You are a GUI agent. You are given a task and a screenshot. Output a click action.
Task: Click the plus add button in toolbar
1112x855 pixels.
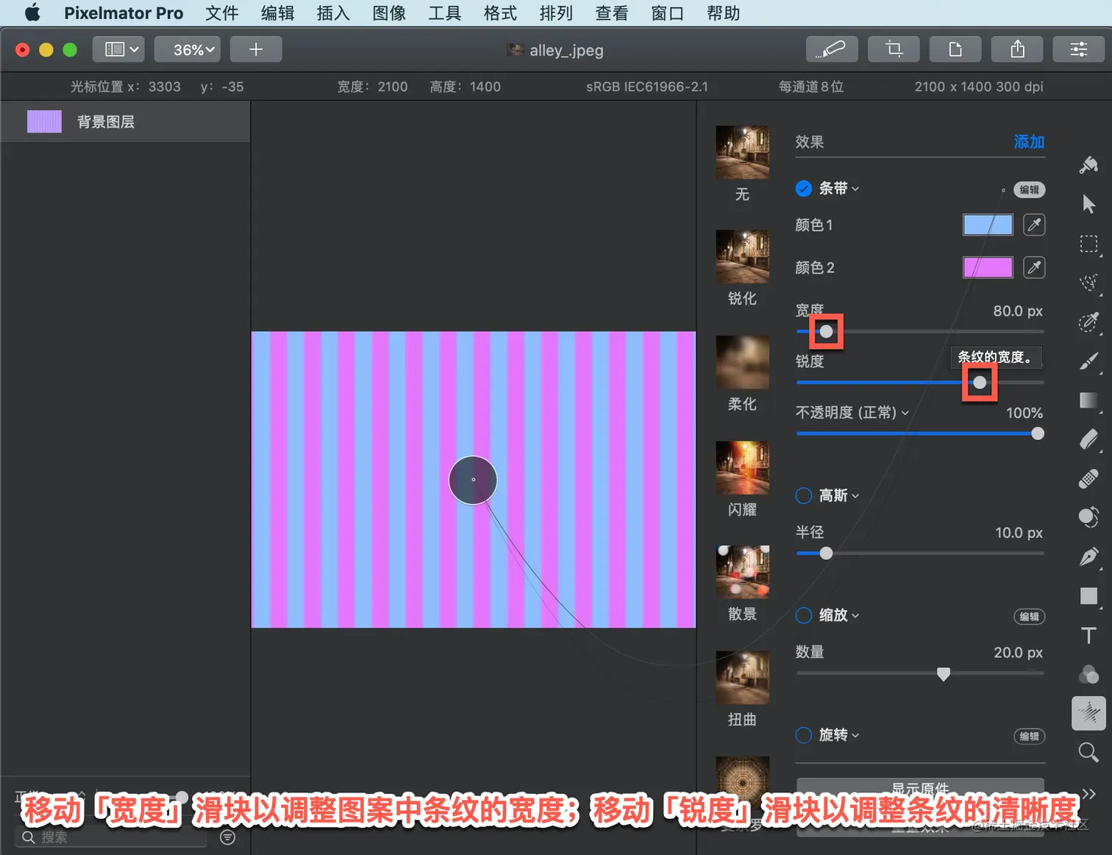[256, 49]
